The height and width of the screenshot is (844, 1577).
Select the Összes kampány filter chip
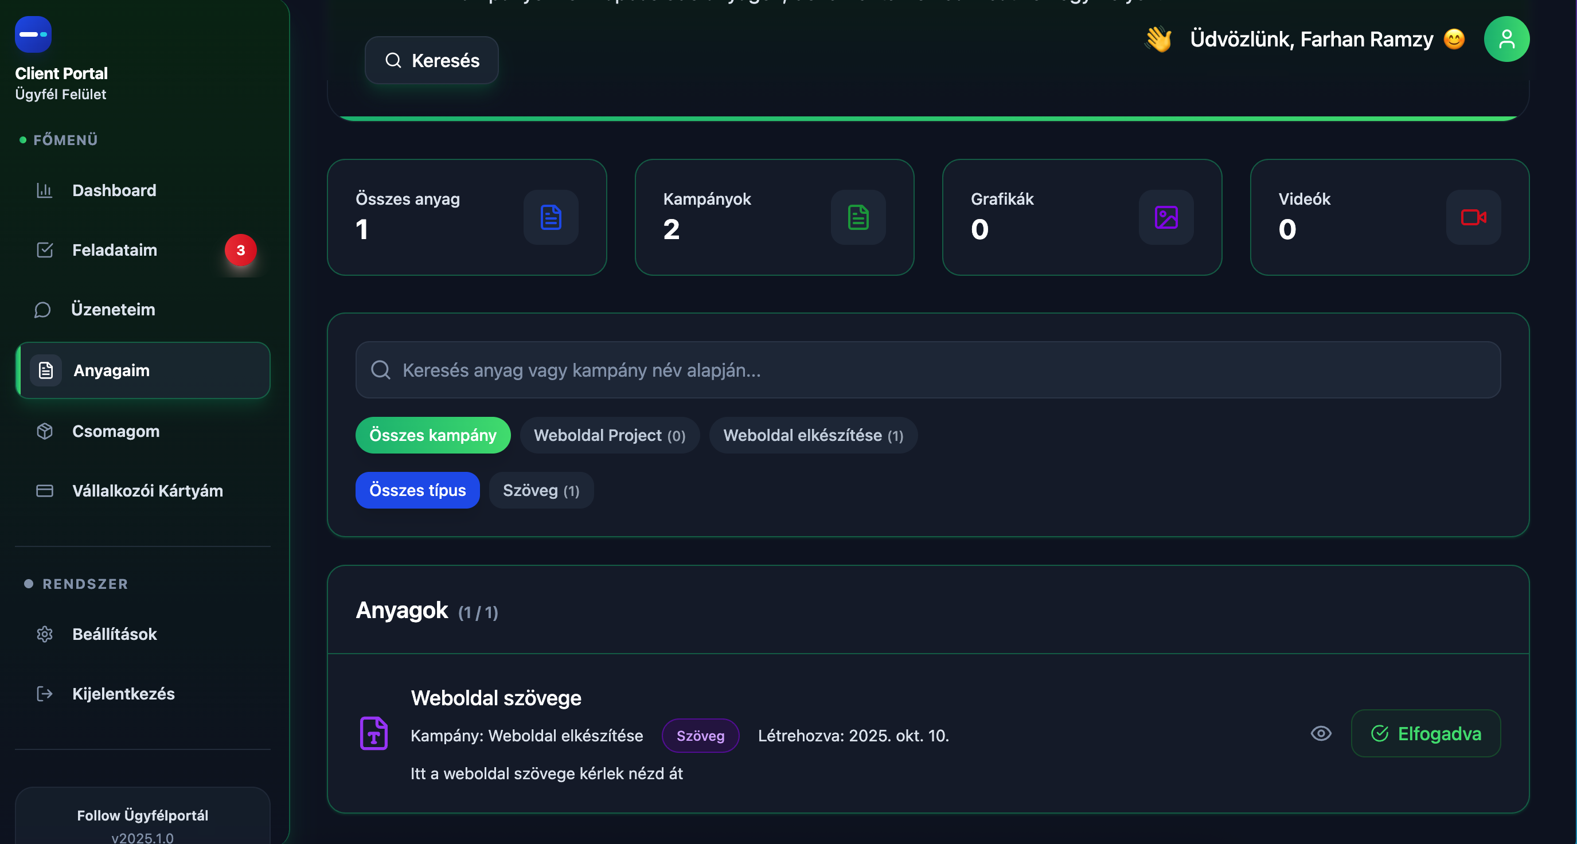point(433,435)
